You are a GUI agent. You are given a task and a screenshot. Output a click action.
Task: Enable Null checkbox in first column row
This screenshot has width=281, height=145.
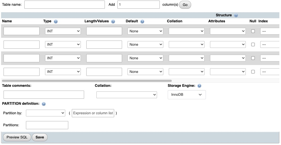(253, 31)
